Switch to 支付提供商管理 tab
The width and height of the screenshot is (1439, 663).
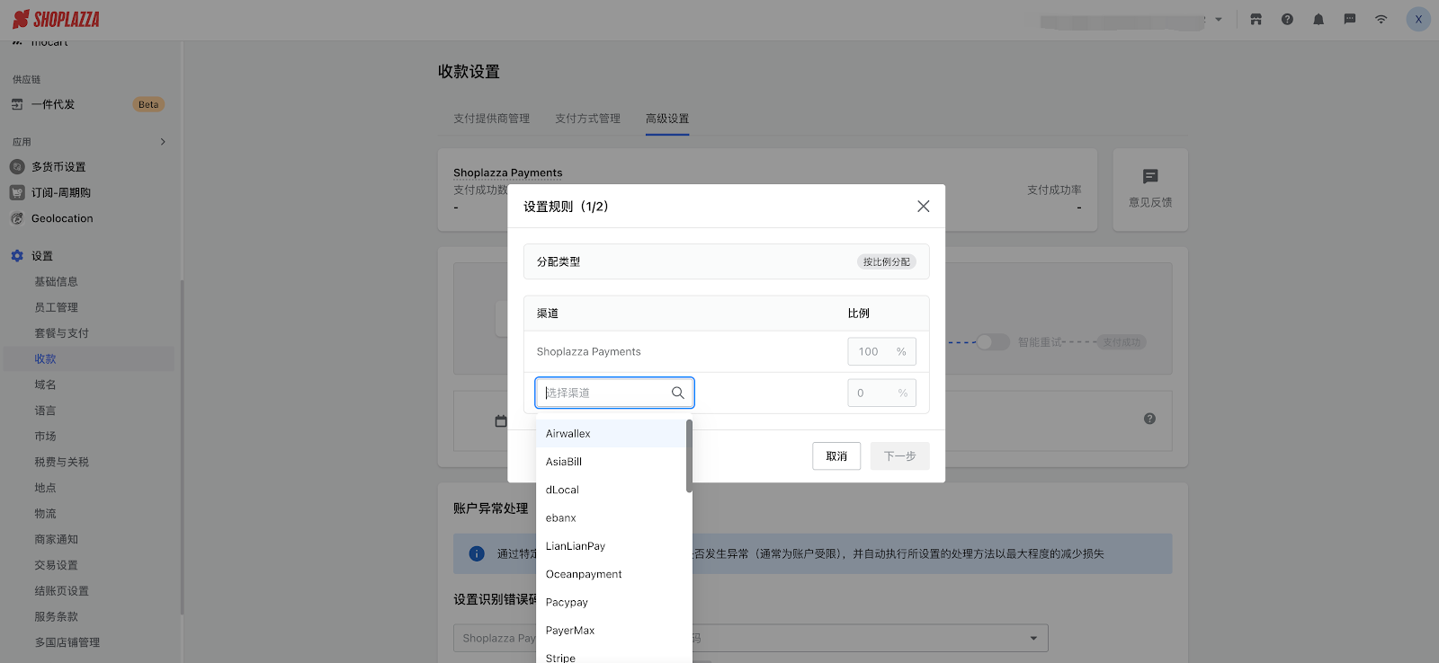pyautogui.click(x=491, y=119)
